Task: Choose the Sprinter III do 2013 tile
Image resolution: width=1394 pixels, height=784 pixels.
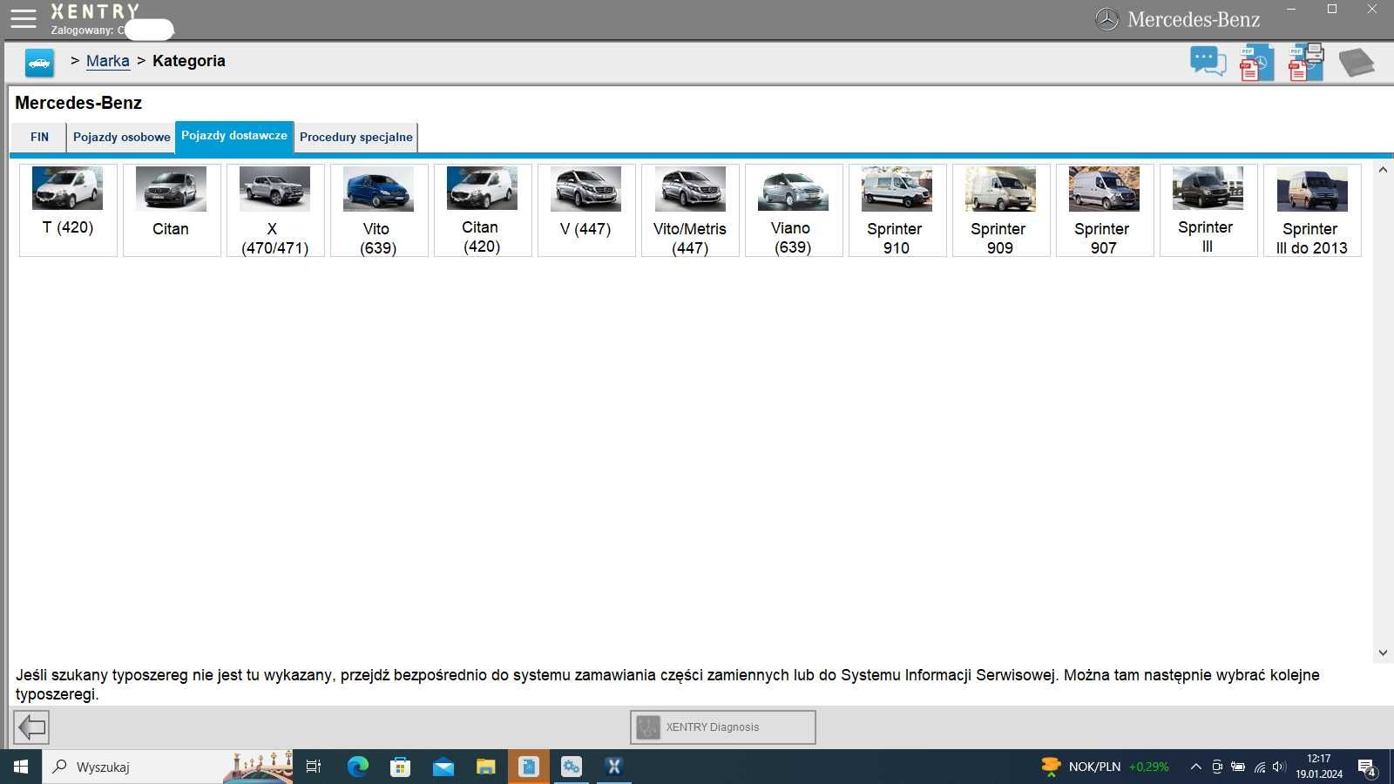Action: [1312, 210]
